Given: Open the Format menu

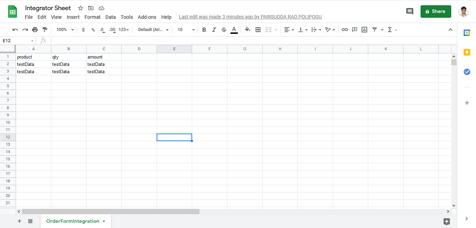Looking at the screenshot, I should 92,17.
